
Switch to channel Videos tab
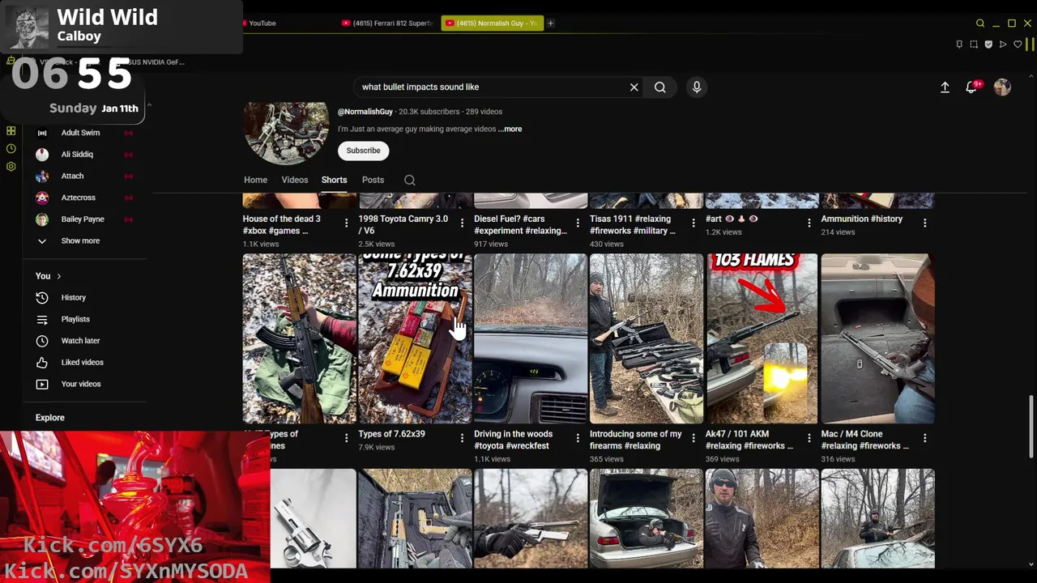click(x=295, y=180)
